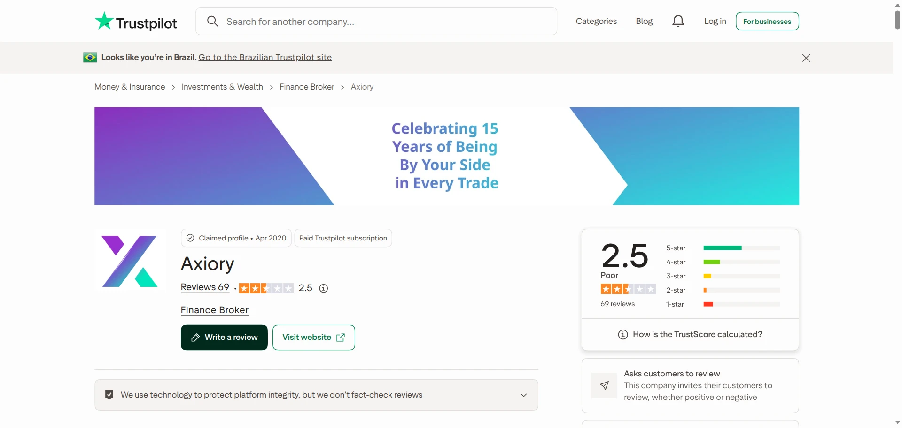Filter by 3-star rating bar
This screenshot has width=902, height=428.
coord(723,276)
